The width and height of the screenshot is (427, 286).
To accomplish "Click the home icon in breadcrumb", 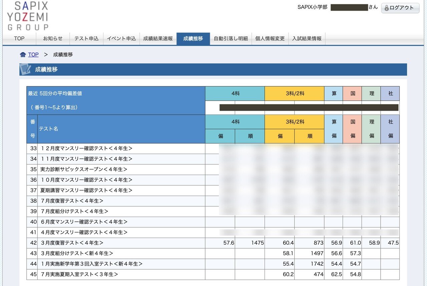I will [x=23, y=55].
